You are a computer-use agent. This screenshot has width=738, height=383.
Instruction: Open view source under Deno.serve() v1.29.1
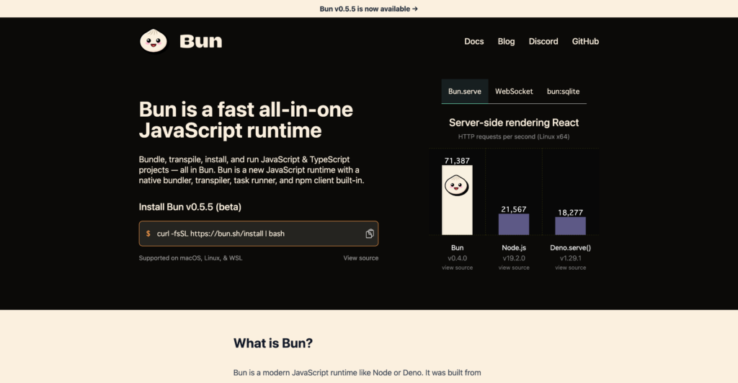coord(570,268)
